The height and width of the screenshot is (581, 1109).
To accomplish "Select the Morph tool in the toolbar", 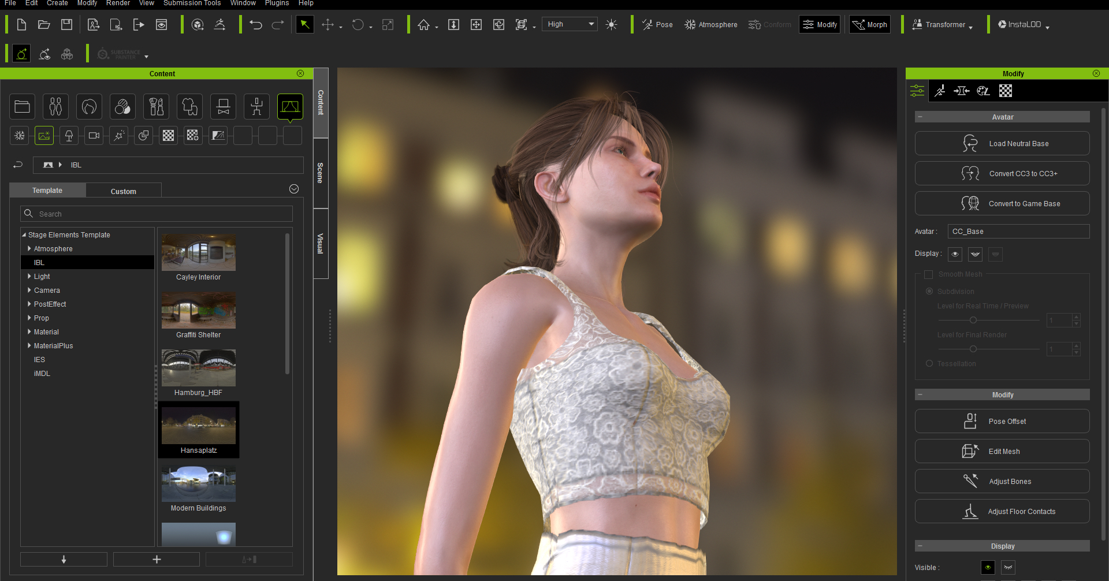I will pyautogui.click(x=869, y=24).
